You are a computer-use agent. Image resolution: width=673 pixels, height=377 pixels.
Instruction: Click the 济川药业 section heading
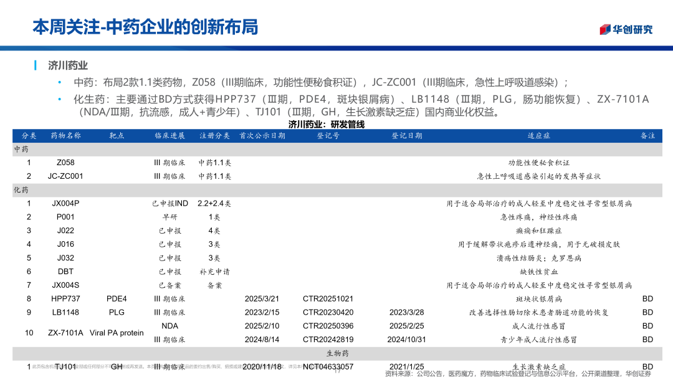[68, 65]
